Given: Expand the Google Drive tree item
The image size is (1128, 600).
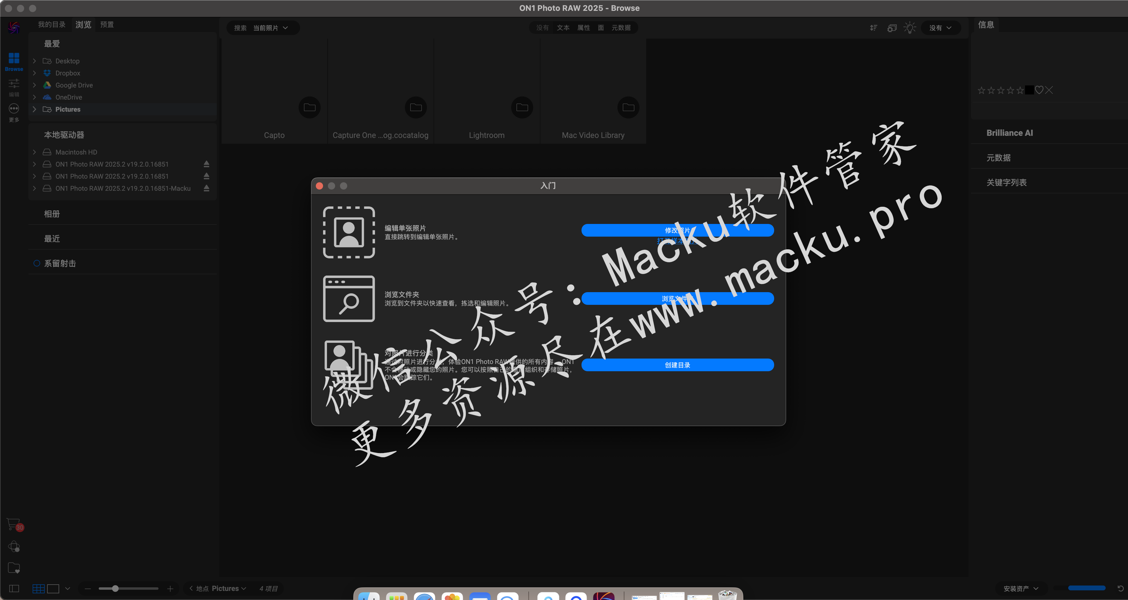Looking at the screenshot, I should (35, 85).
